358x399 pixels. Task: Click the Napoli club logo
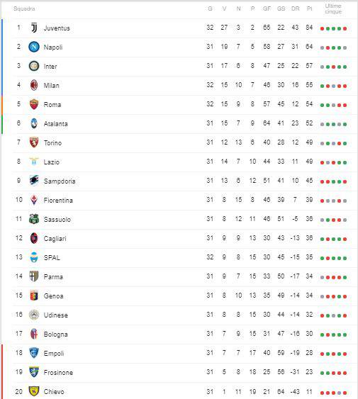click(x=34, y=47)
